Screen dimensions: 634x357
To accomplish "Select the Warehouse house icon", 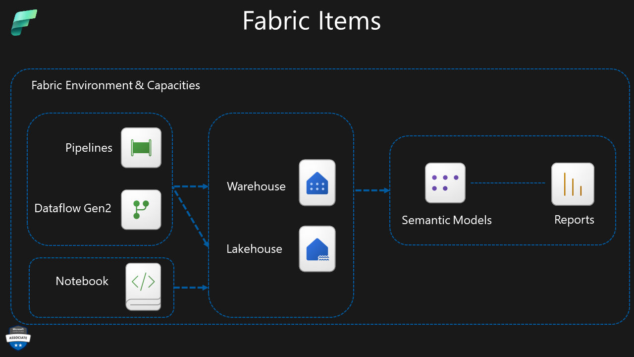I will (317, 182).
